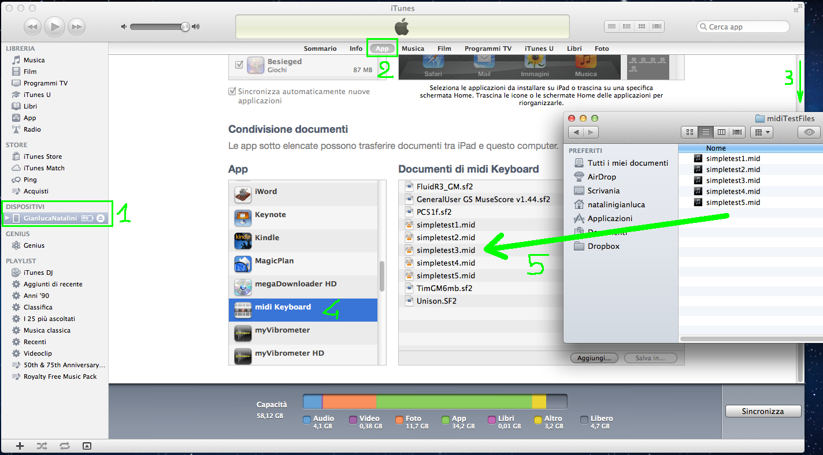823x455 pixels.
Task: Click the Sincronizza button
Action: pos(763,411)
